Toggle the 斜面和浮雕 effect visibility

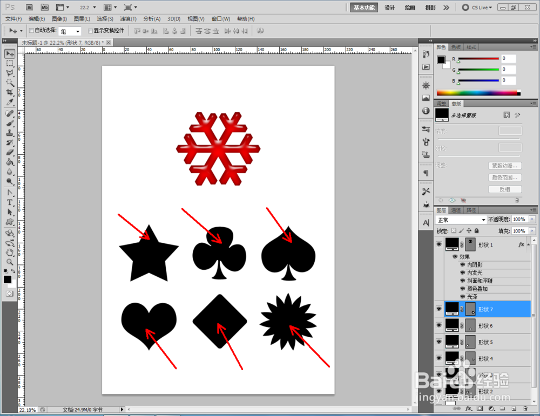tap(463, 281)
